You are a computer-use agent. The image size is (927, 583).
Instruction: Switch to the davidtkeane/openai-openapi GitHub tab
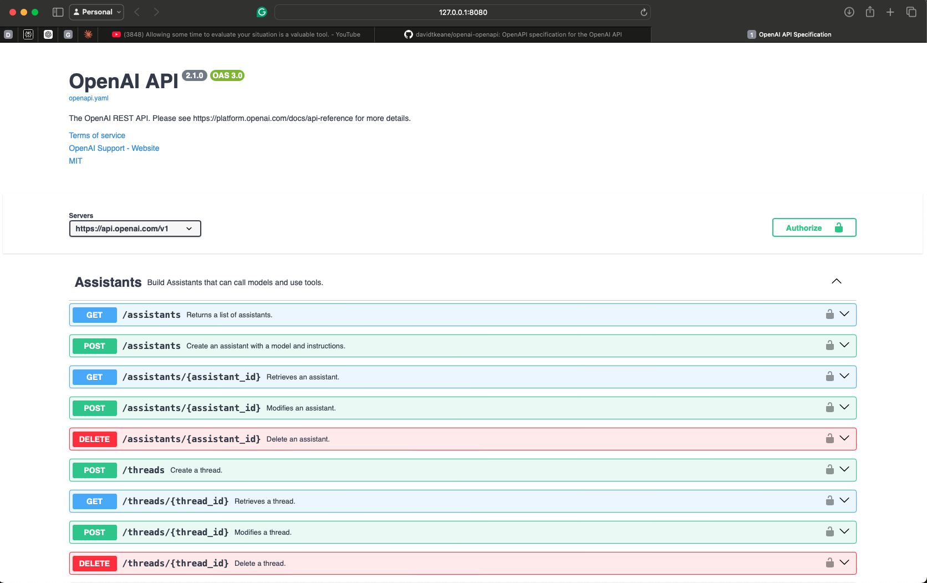pos(513,34)
